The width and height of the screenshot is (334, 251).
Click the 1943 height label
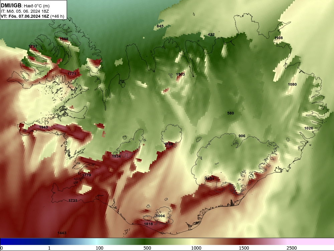(x=43, y=127)
